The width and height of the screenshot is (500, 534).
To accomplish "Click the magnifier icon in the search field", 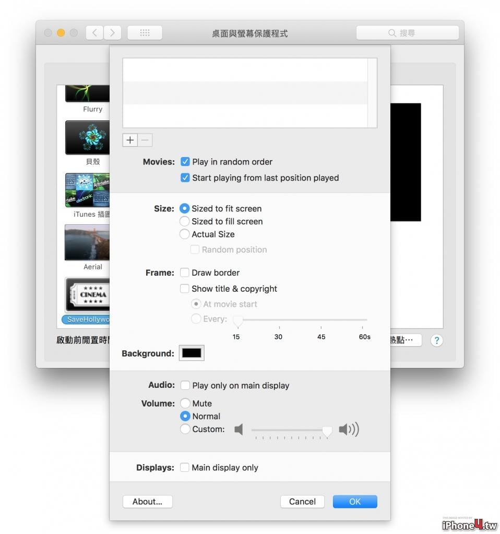I will 392,33.
